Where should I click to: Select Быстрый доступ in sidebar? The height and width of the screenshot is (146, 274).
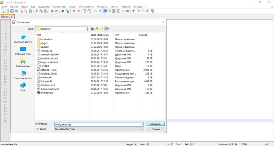23,39
